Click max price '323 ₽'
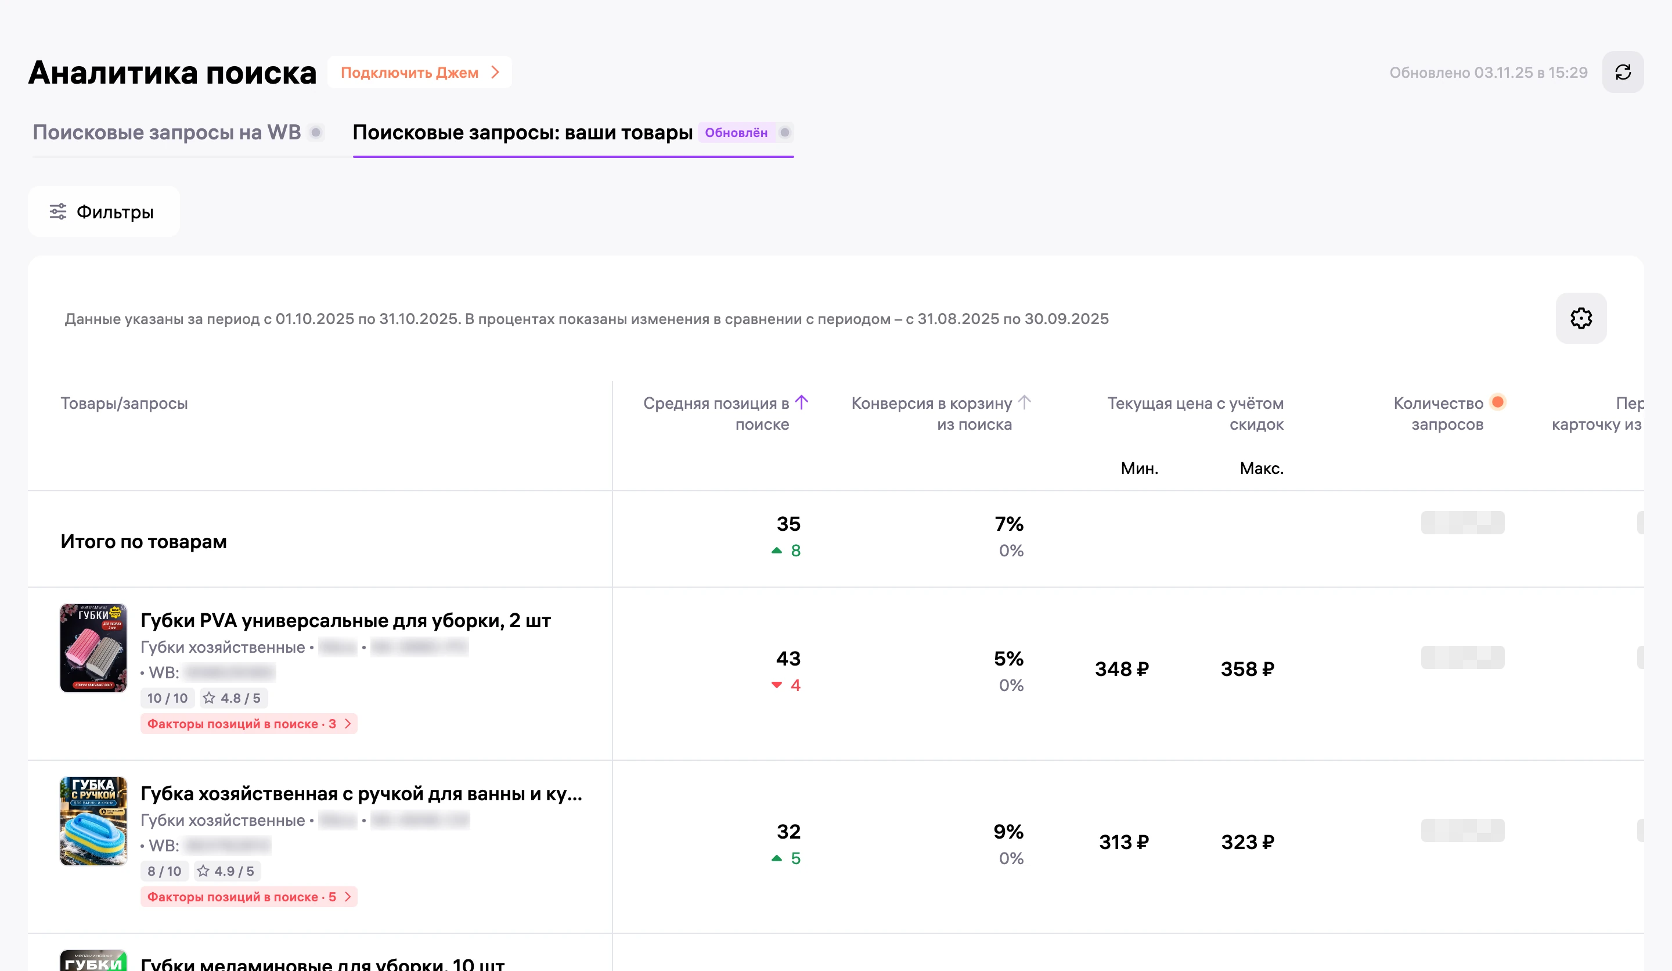This screenshot has width=1672, height=971. point(1248,842)
